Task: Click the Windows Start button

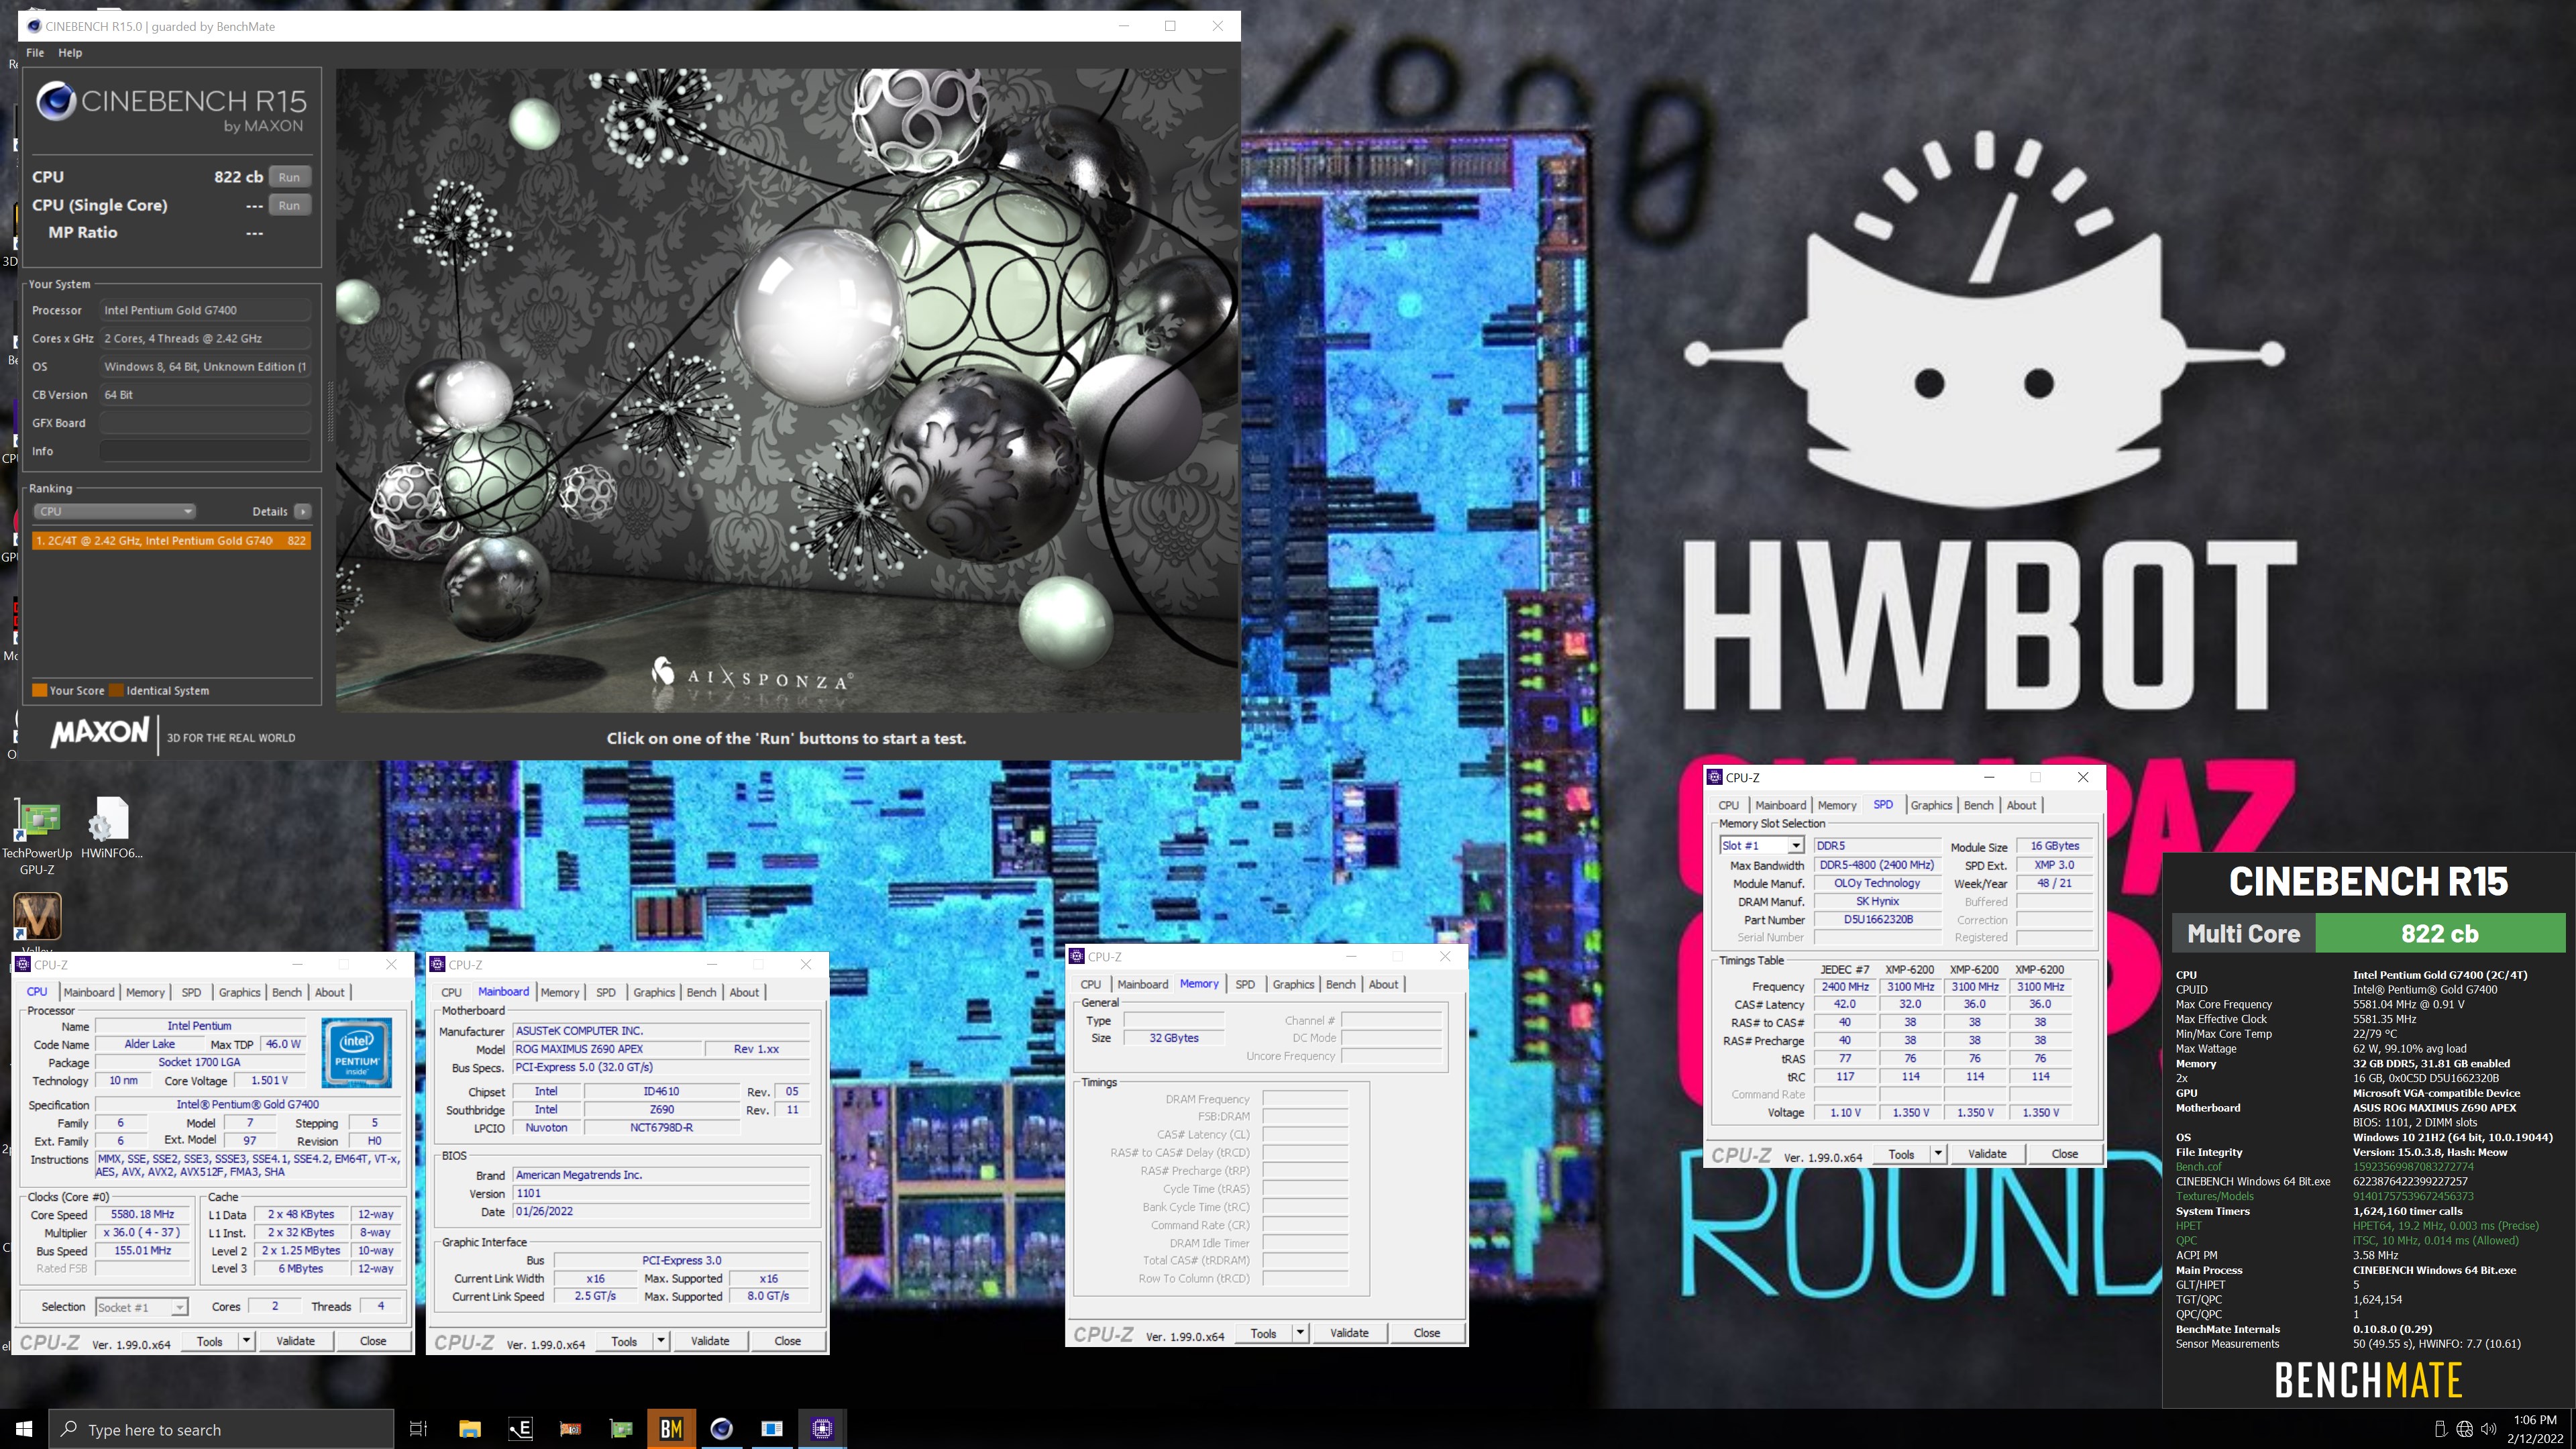Action: [24, 1429]
